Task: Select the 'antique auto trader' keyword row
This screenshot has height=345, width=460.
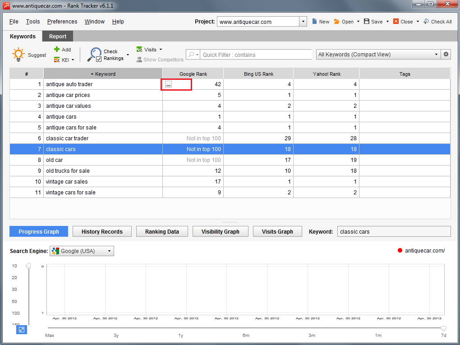Action: pos(230,84)
